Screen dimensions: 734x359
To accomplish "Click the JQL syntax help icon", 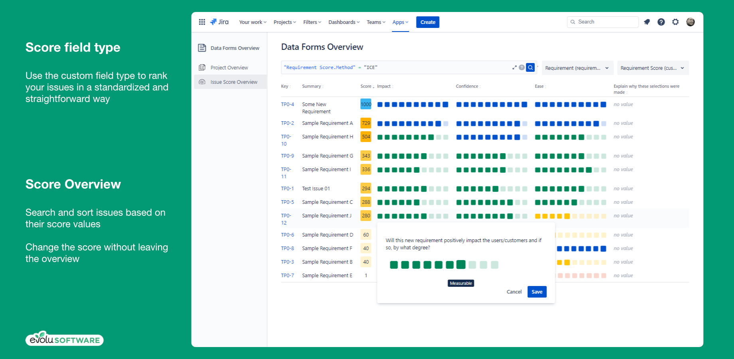I will [x=522, y=67].
